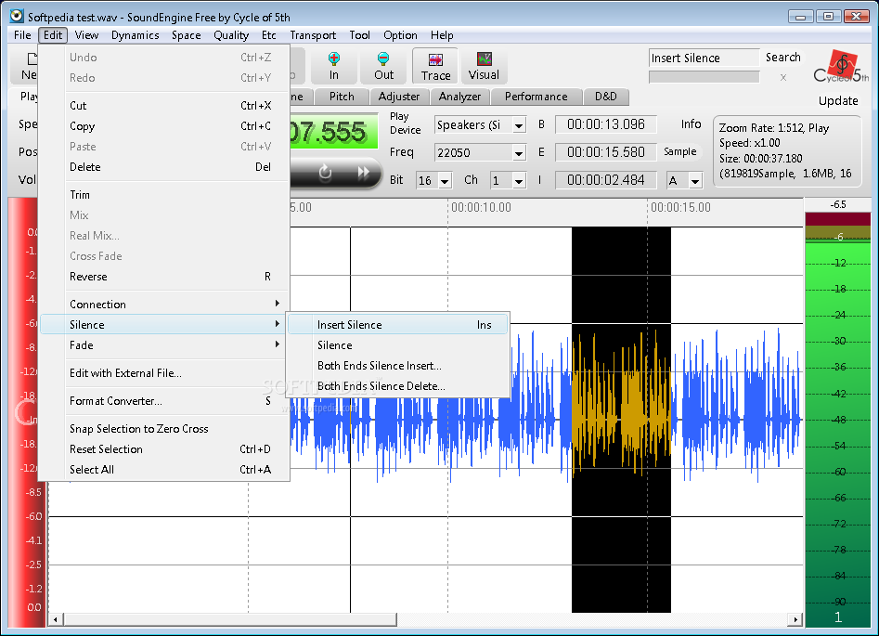Viewport: 879px width, 636px height.
Task: Open the Option menu
Action: [x=400, y=35]
